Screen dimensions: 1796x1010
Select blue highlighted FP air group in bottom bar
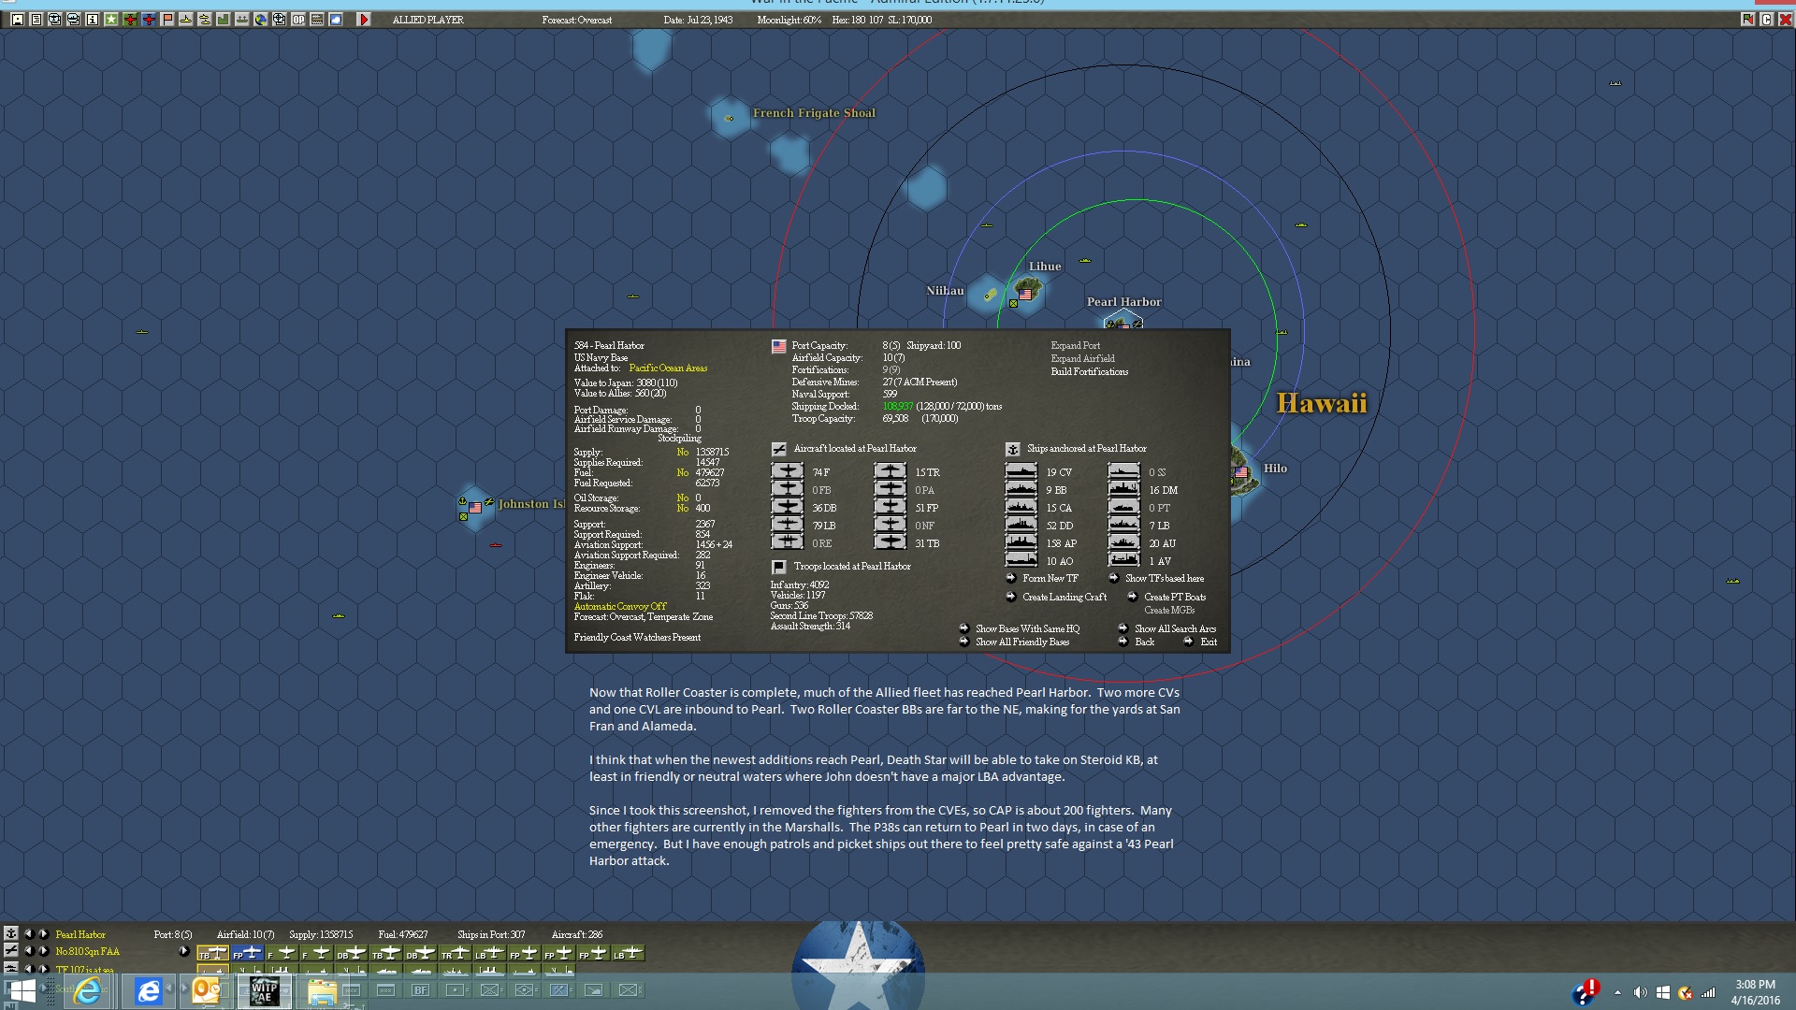248,953
